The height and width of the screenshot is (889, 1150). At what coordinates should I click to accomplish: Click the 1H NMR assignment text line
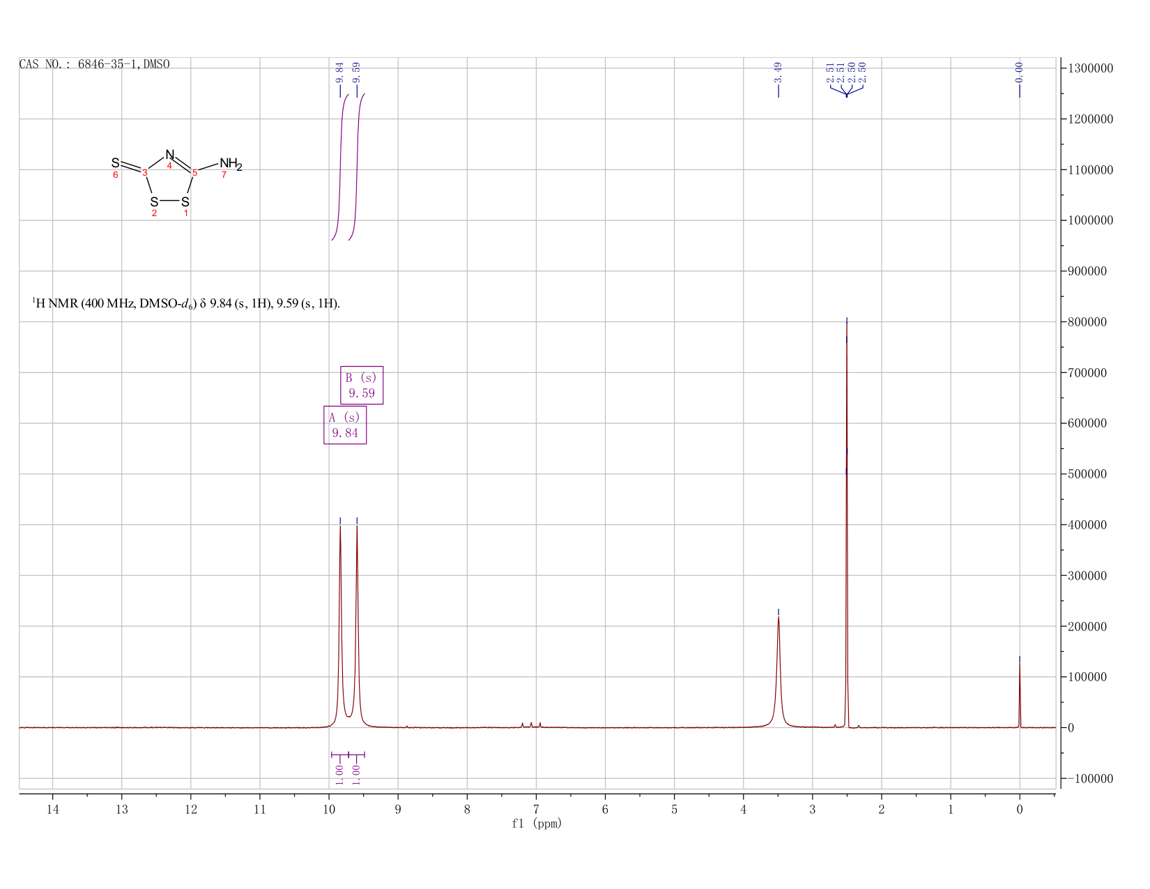point(186,303)
